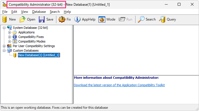
Task: Click the app icon in the title bar
Action: pos(5,5)
